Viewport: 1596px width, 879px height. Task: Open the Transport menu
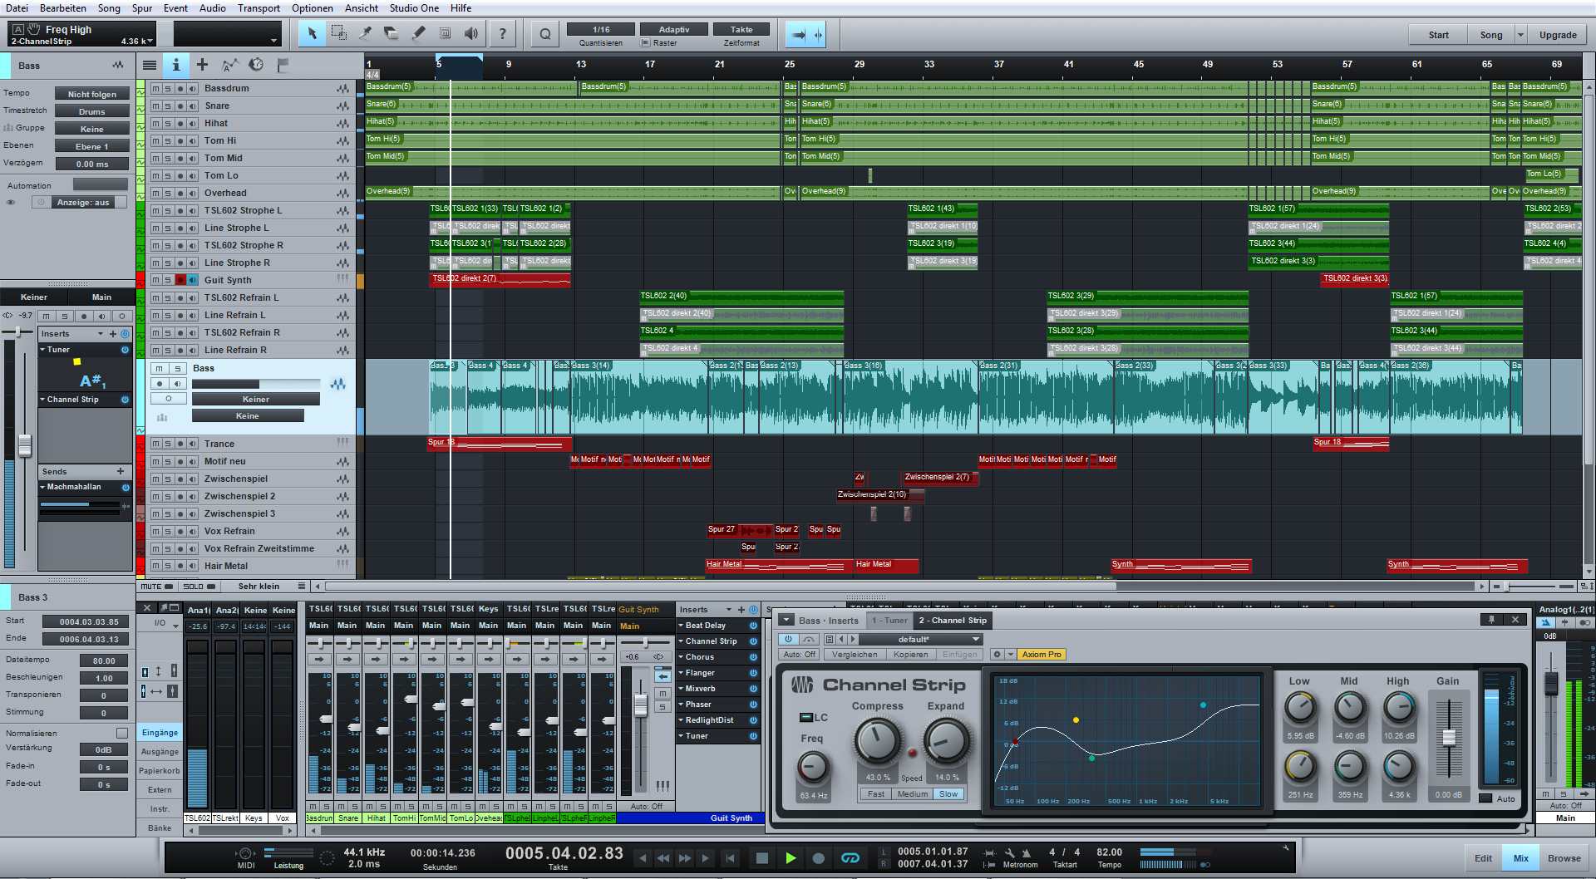pos(259,8)
